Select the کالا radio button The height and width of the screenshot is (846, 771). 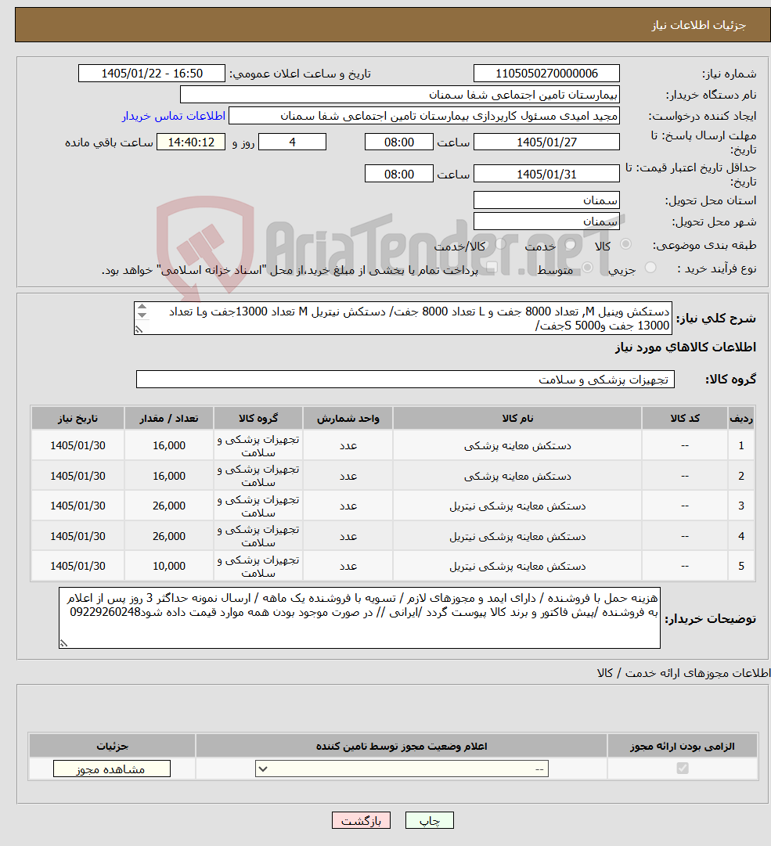tap(626, 244)
